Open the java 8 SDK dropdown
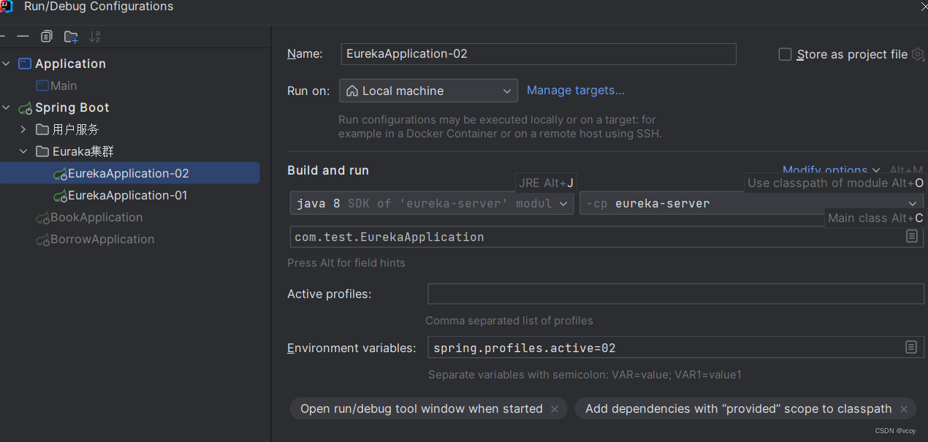The width and height of the screenshot is (928, 442). click(431, 203)
